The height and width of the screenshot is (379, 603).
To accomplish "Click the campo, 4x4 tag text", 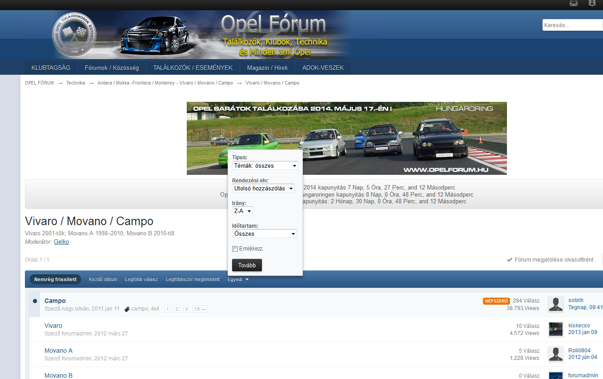I will [x=145, y=309].
